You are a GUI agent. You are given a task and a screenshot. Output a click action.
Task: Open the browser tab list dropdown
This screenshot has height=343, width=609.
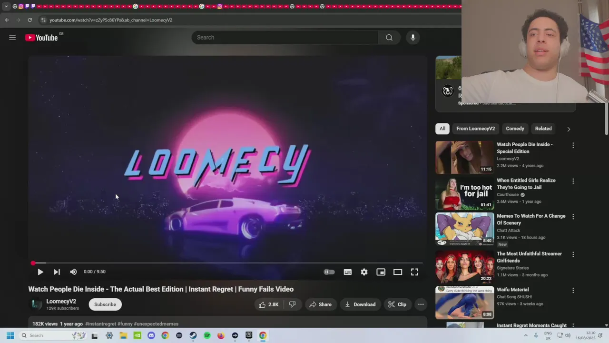click(x=6, y=6)
